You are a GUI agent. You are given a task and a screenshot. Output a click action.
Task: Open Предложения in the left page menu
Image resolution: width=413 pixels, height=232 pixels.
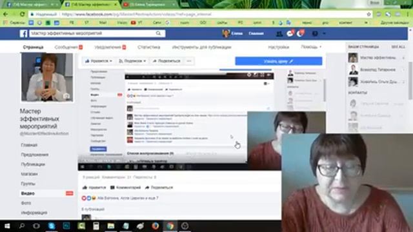(35, 155)
